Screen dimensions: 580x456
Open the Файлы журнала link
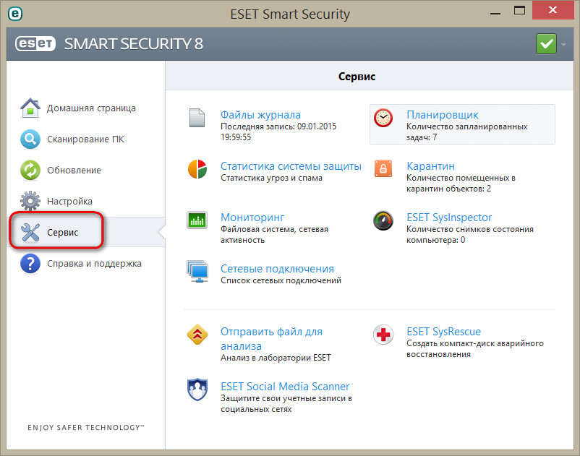pyautogui.click(x=260, y=115)
